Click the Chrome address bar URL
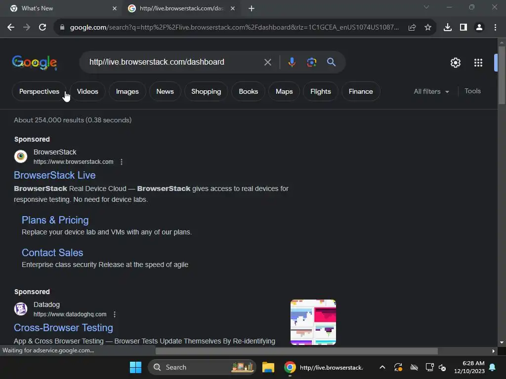This screenshot has width=506, height=379. pyautogui.click(x=234, y=28)
